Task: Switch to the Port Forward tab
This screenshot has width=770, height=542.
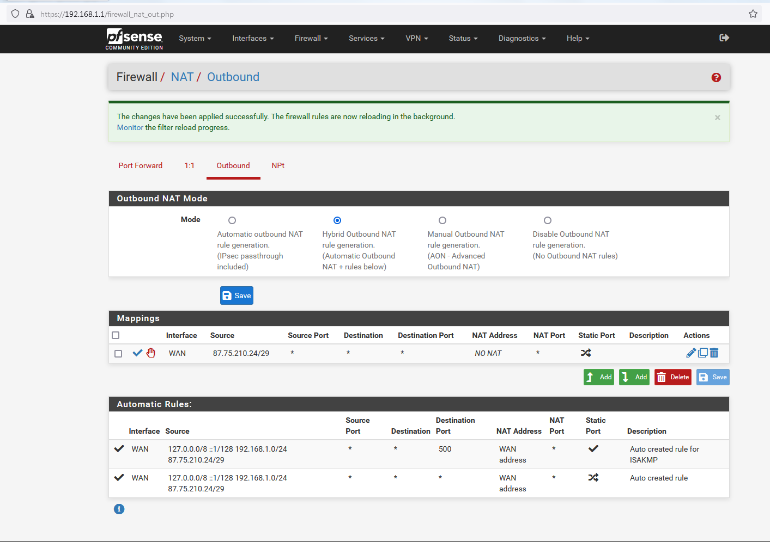Action: pyautogui.click(x=141, y=165)
